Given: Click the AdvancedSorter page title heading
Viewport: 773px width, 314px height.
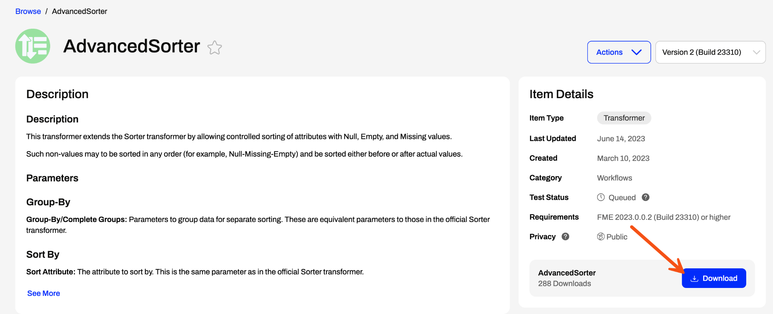Looking at the screenshot, I should point(131,46).
